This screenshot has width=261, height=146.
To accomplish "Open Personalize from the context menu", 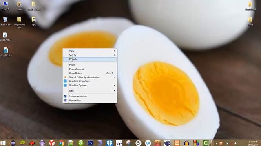I will coord(90,101).
